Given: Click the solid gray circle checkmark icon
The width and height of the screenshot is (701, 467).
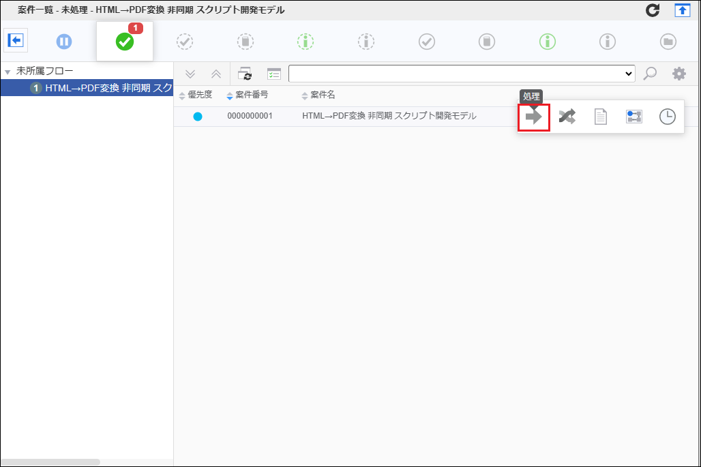Looking at the screenshot, I should 426,42.
